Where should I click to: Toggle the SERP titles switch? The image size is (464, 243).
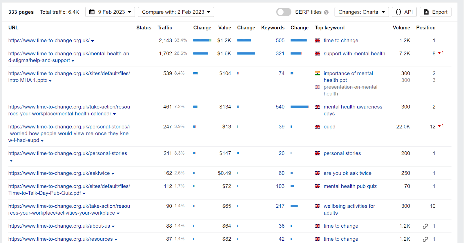click(284, 12)
